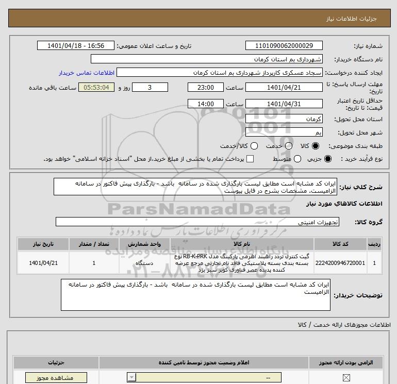
Task: Click the deadline time 23:00 field
Action: point(206,87)
